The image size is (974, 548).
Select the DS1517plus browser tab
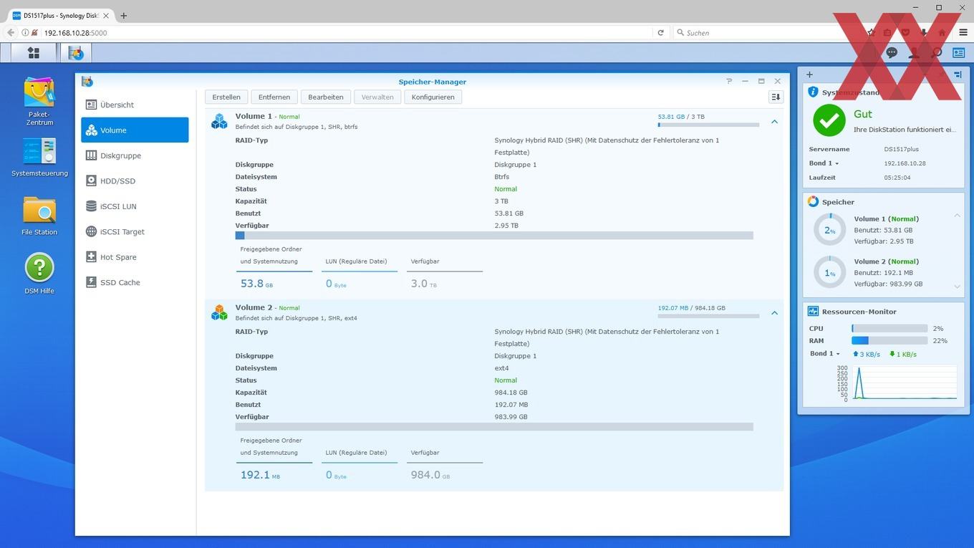pos(59,15)
